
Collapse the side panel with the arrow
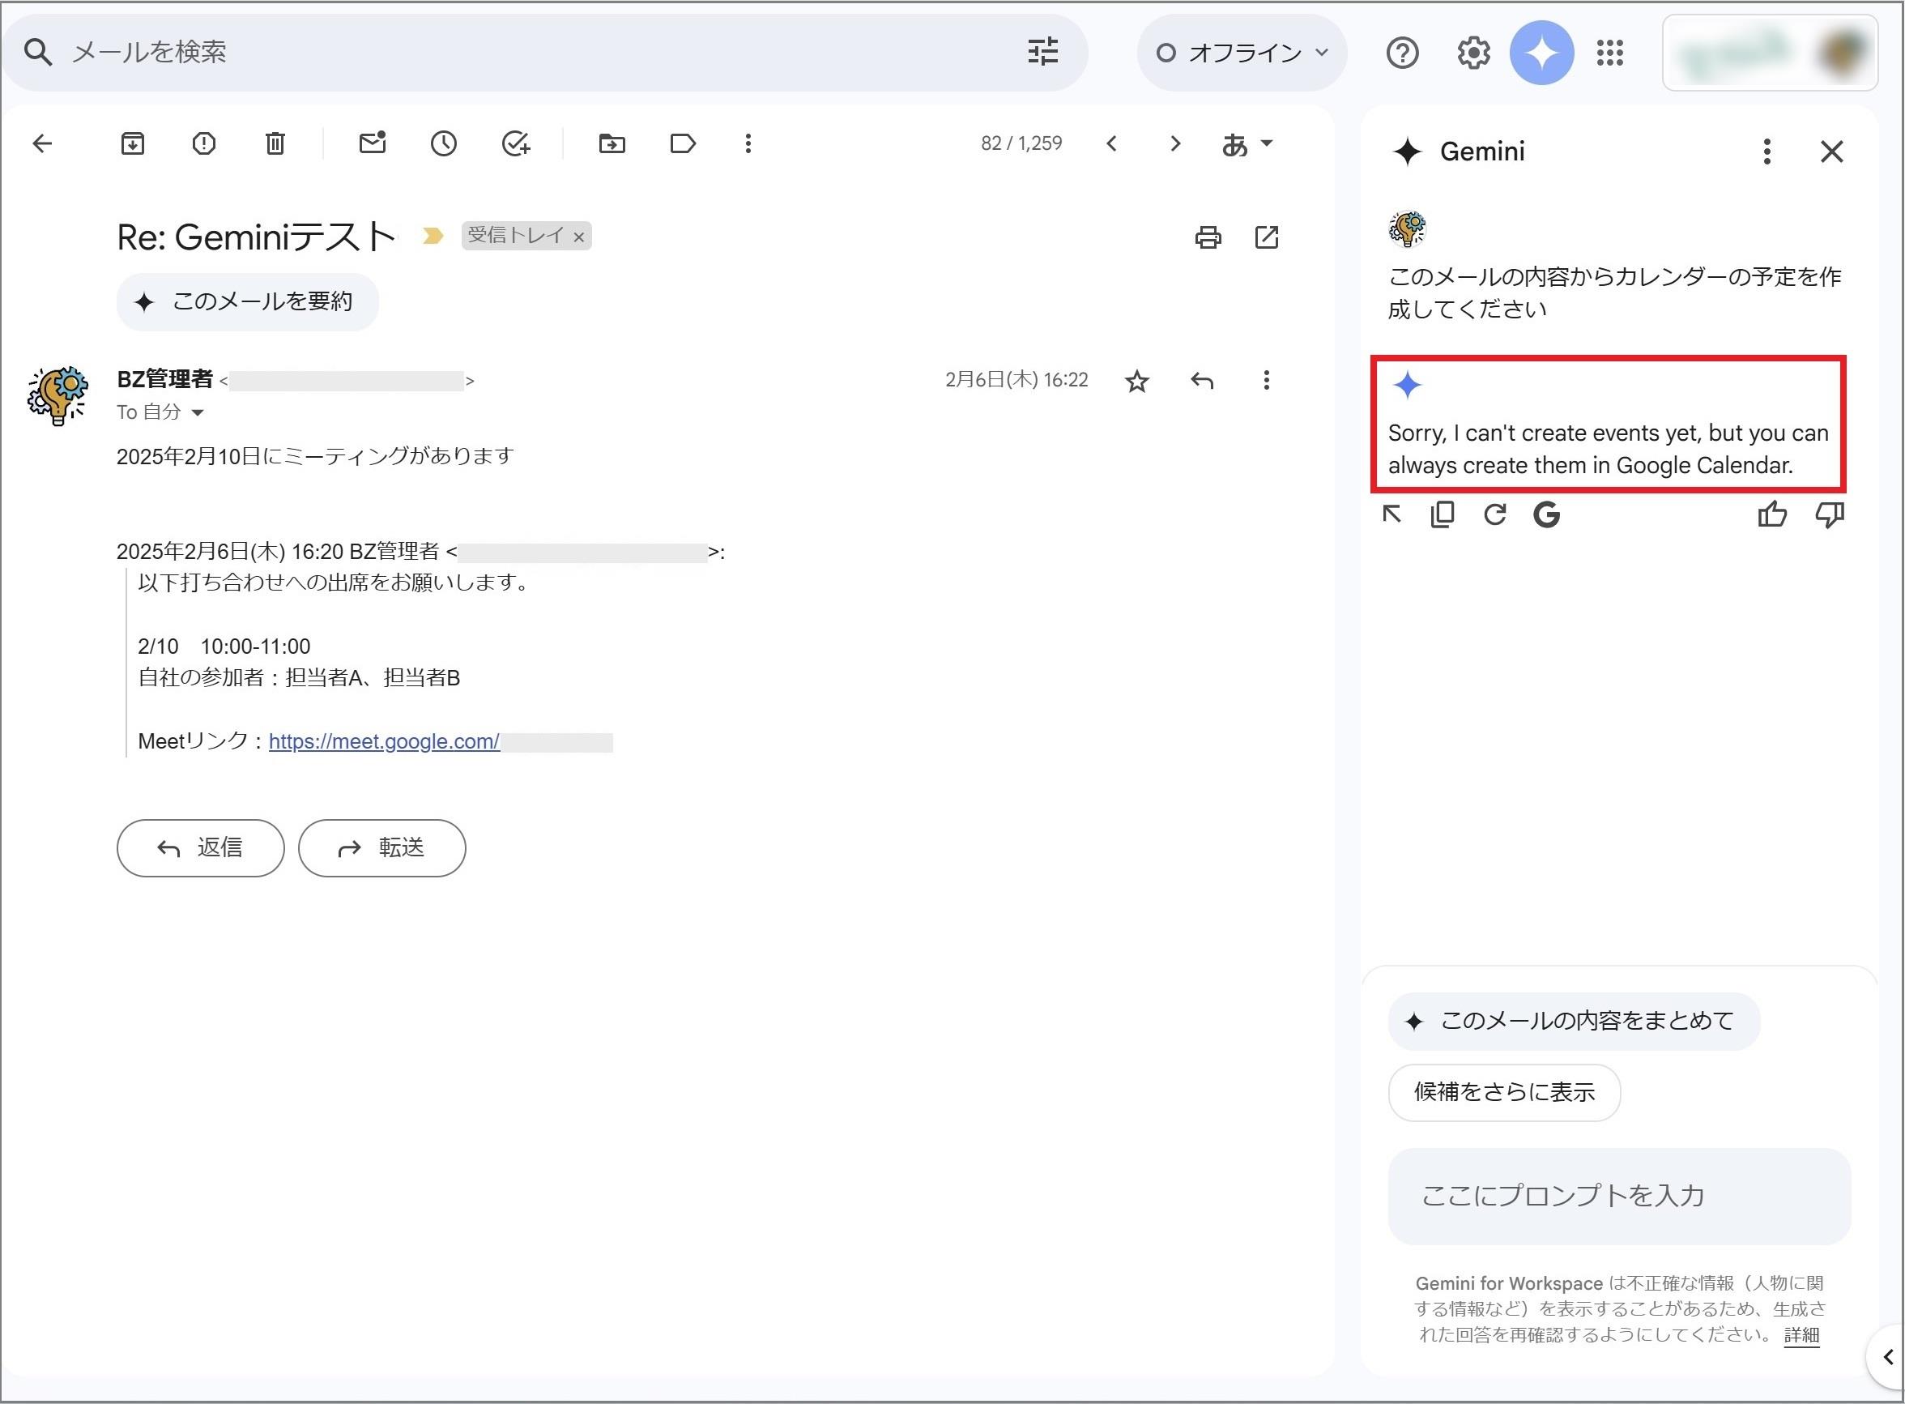1887,1357
